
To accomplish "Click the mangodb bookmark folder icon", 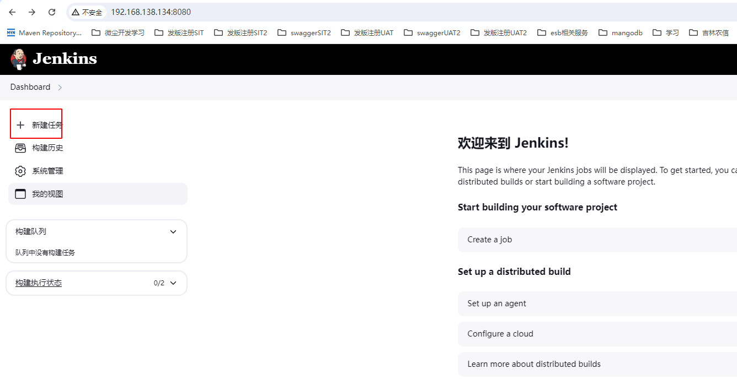I will pyautogui.click(x=603, y=32).
